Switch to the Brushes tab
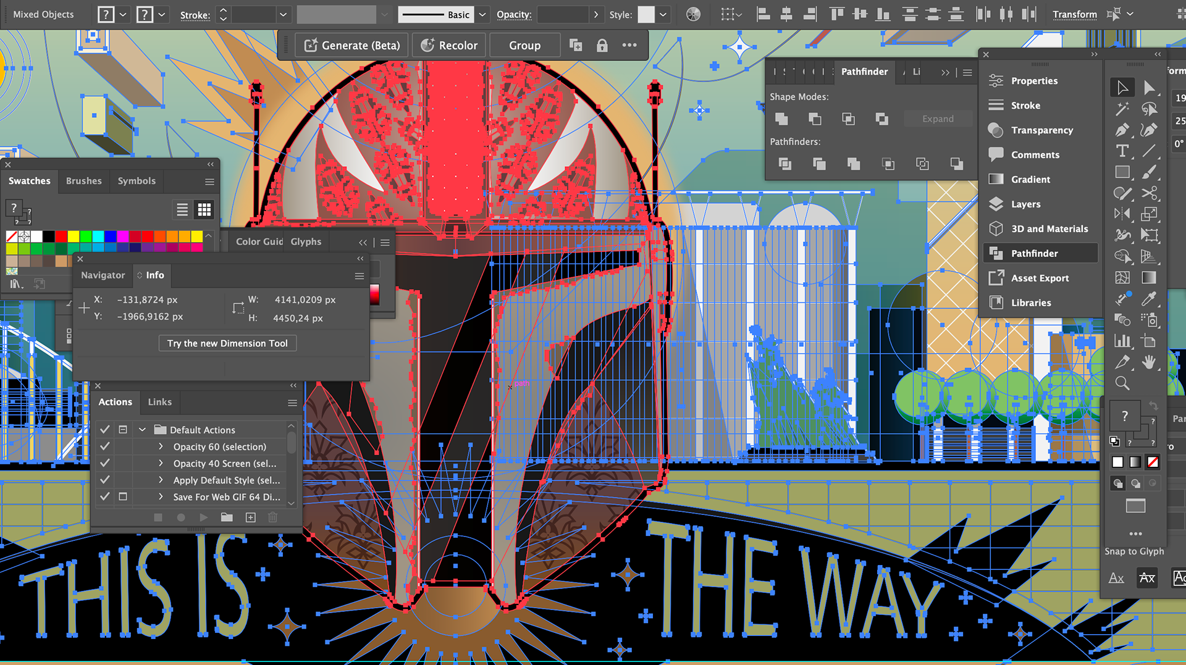The height and width of the screenshot is (665, 1186). click(x=84, y=181)
